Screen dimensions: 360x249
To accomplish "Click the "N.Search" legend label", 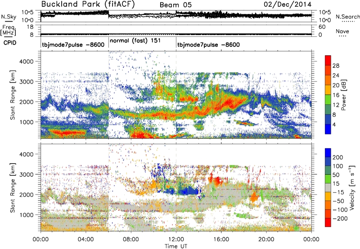I will [x=347, y=17].
